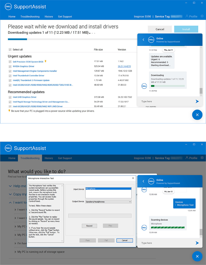
Task: Click the Dell avatar in the top chat header
Action: pyautogui.click(x=151, y=40)
